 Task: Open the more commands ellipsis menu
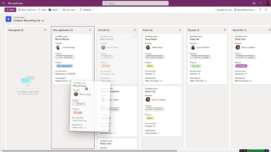pos(97,10)
